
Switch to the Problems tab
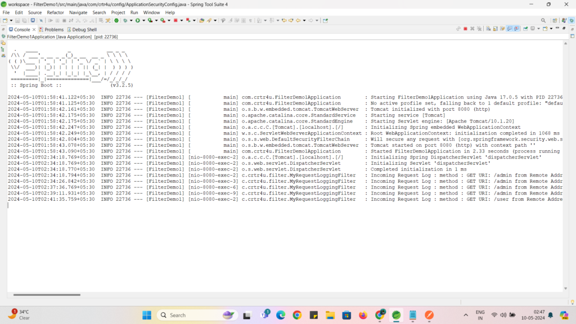51,29
